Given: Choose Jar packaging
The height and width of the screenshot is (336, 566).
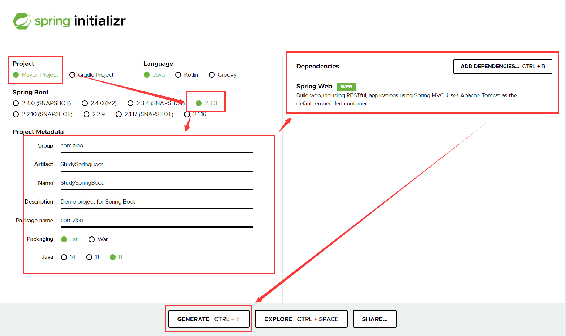Looking at the screenshot, I should point(69,239).
